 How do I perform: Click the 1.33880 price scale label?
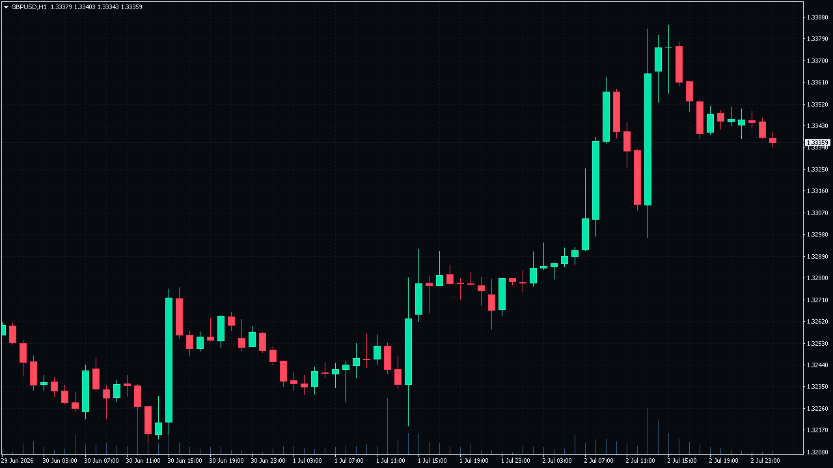coord(817,17)
